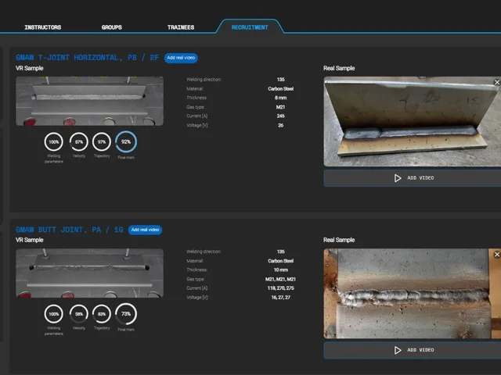Image resolution: width=501 pixels, height=375 pixels.
Task: Remove the Butt Joint real sample photo
Action: (x=497, y=255)
